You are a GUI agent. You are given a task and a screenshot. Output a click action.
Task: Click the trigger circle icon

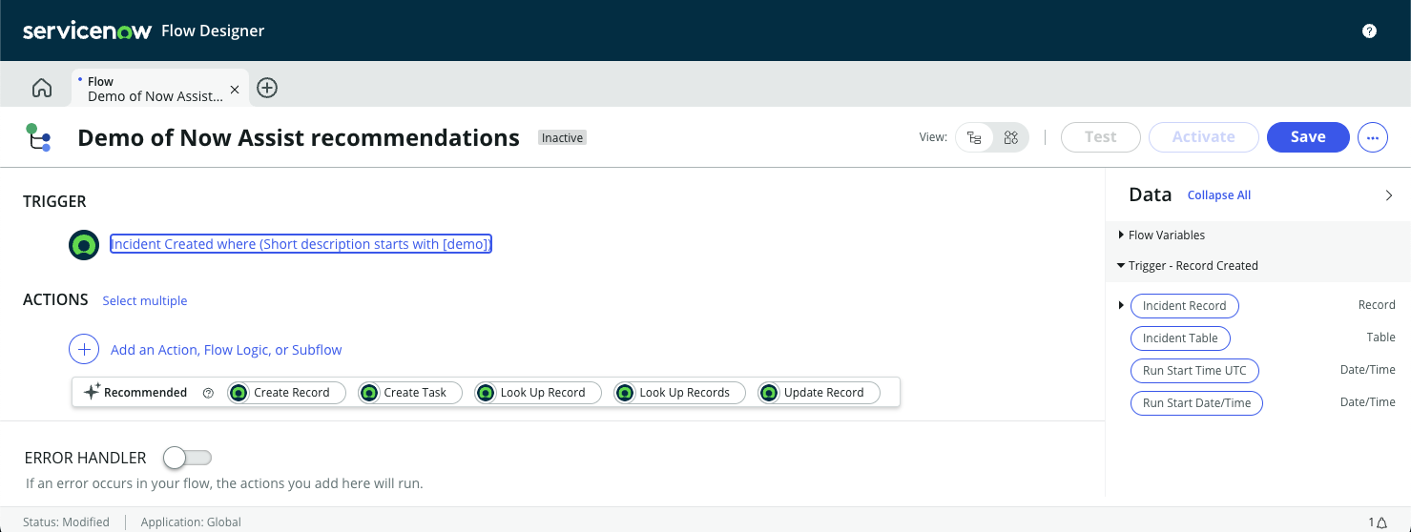(x=84, y=244)
